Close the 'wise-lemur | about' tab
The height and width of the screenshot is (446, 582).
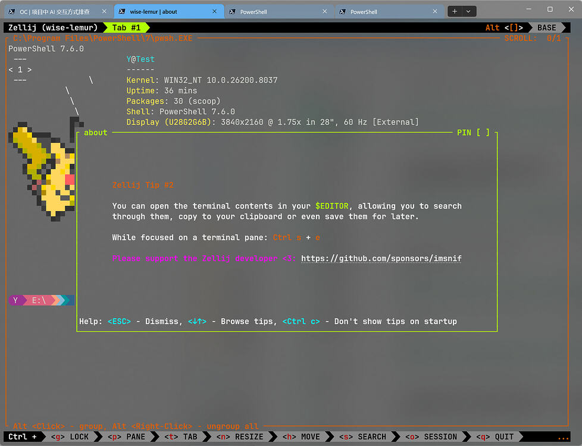pos(215,11)
